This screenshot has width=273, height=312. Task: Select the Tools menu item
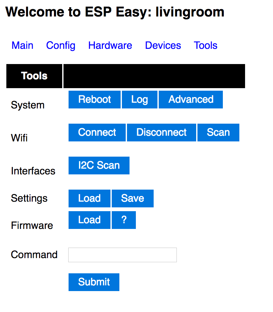pyautogui.click(x=205, y=45)
